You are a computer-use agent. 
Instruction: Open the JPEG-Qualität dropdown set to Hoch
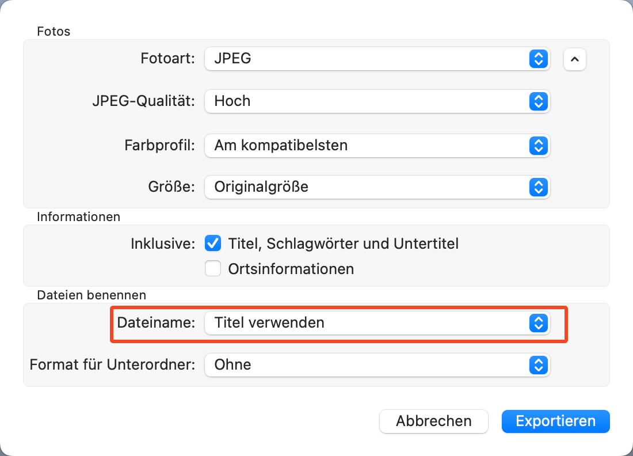pyautogui.click(x=368, y=101)
